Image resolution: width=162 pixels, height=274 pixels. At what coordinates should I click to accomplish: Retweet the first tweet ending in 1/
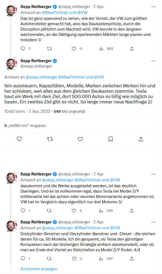(x=49, y=49)
